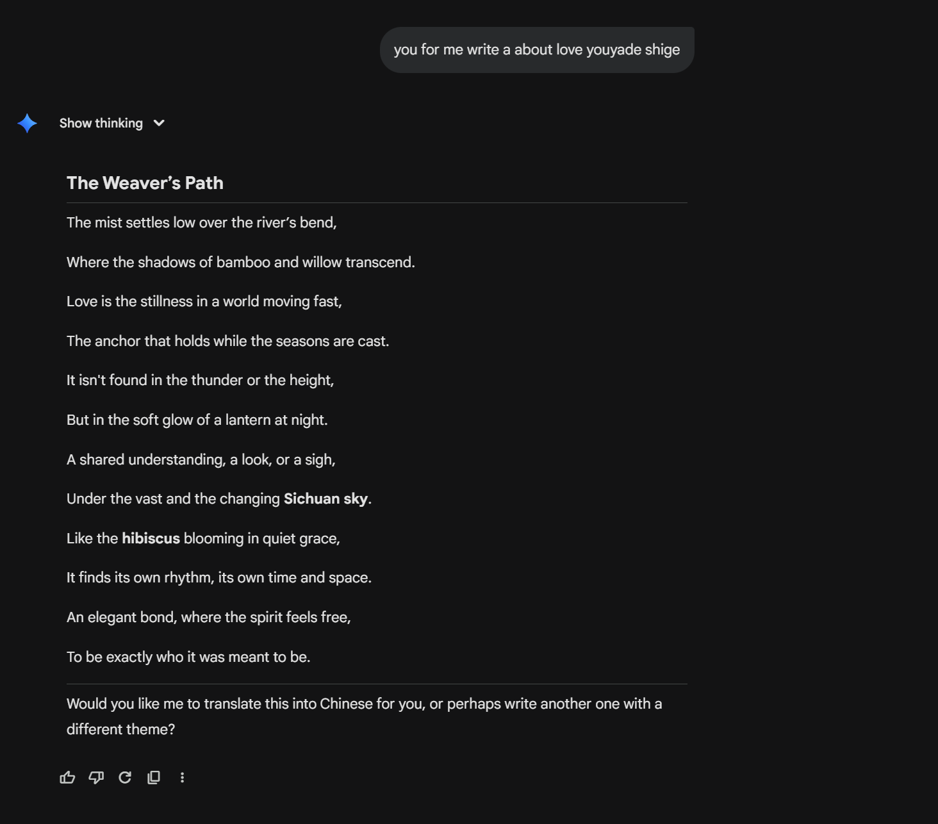Click the line 'It finds its own rhythm'

219,577
